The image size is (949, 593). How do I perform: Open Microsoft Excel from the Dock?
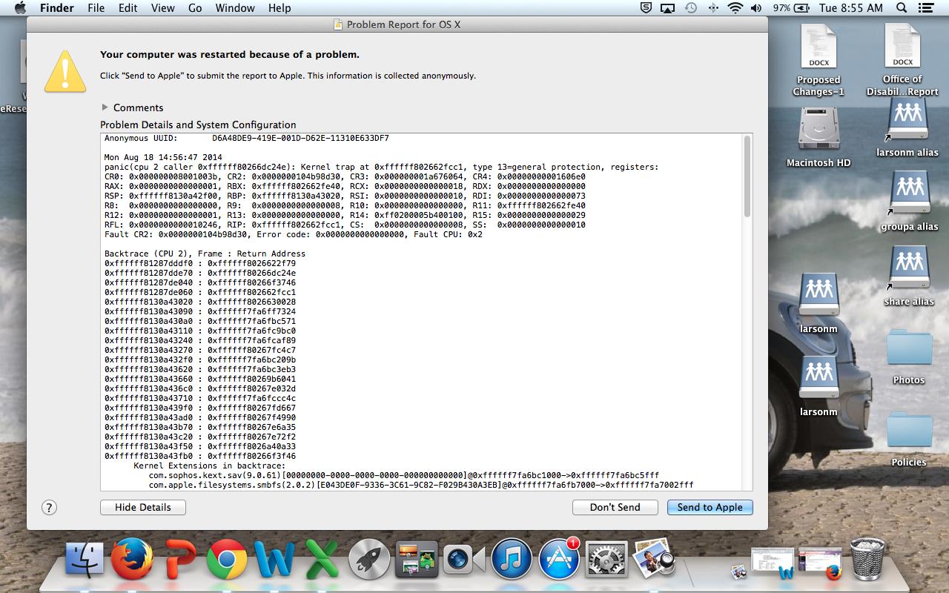coord(322,560)
